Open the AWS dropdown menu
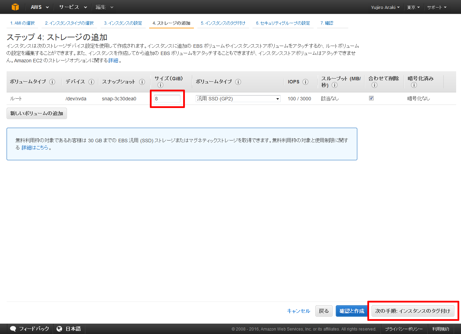This screenshot has height=334, width=461. coord(40,7)
